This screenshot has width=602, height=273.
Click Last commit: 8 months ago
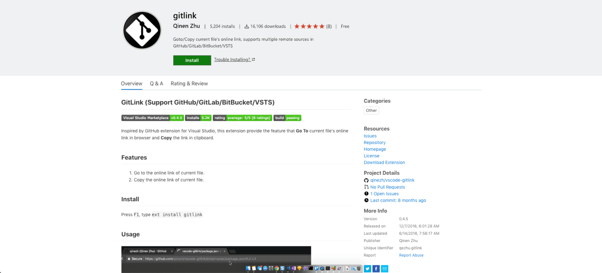[398, 200]
